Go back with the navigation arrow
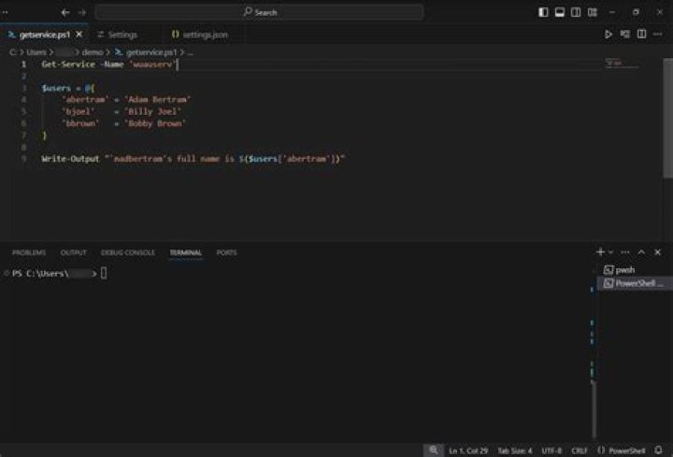The width and height of the screenshot is (673, 457). tap(65, 12)
